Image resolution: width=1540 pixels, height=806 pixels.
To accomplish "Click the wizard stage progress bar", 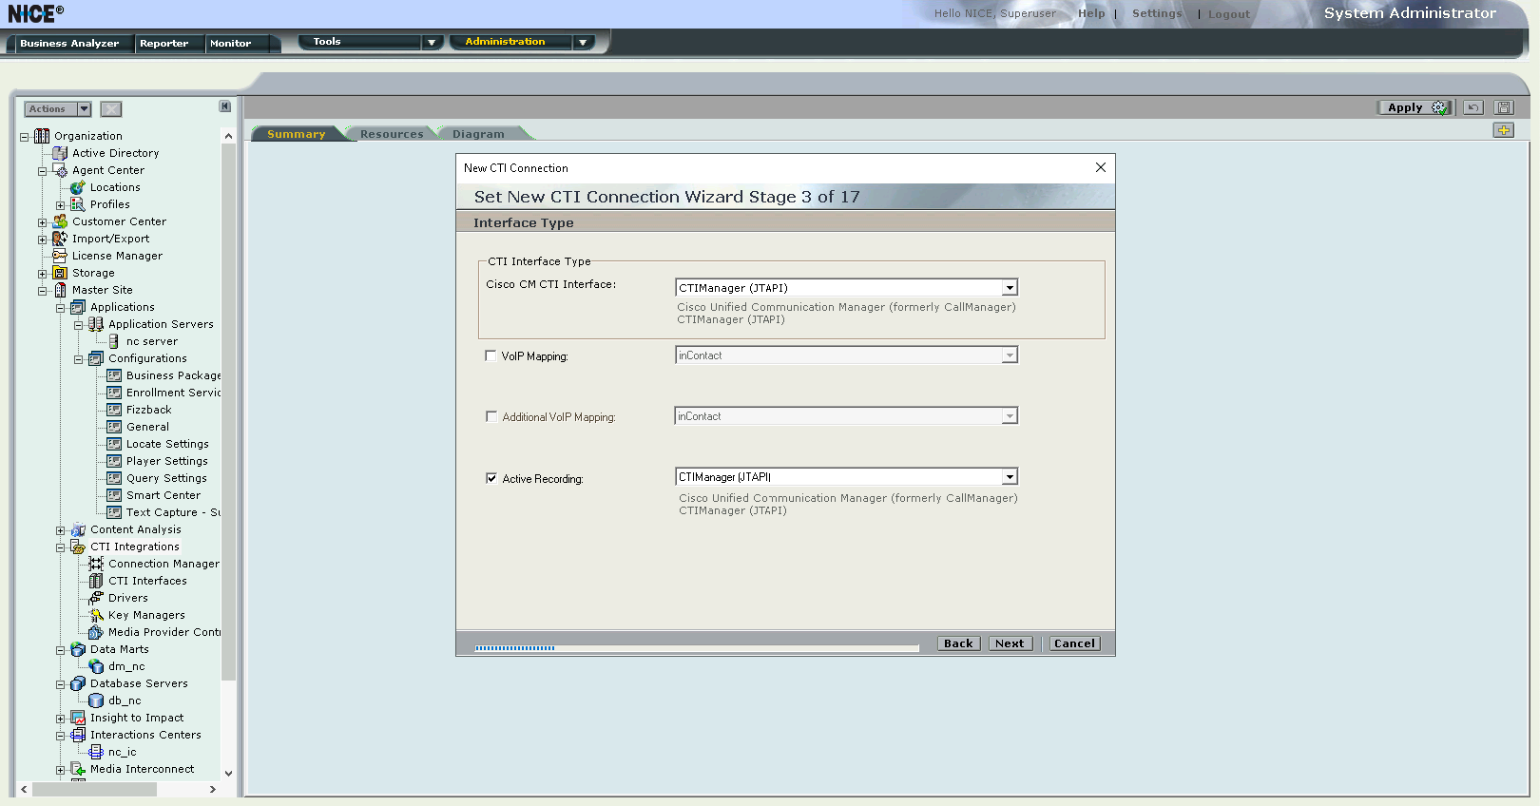I will (x=696, y=648).
